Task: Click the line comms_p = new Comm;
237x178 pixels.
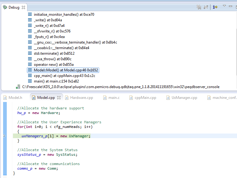Action: point(38,169)
